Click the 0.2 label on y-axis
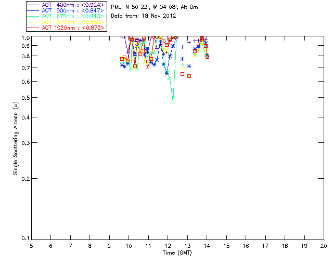 [x=24, y=179]
